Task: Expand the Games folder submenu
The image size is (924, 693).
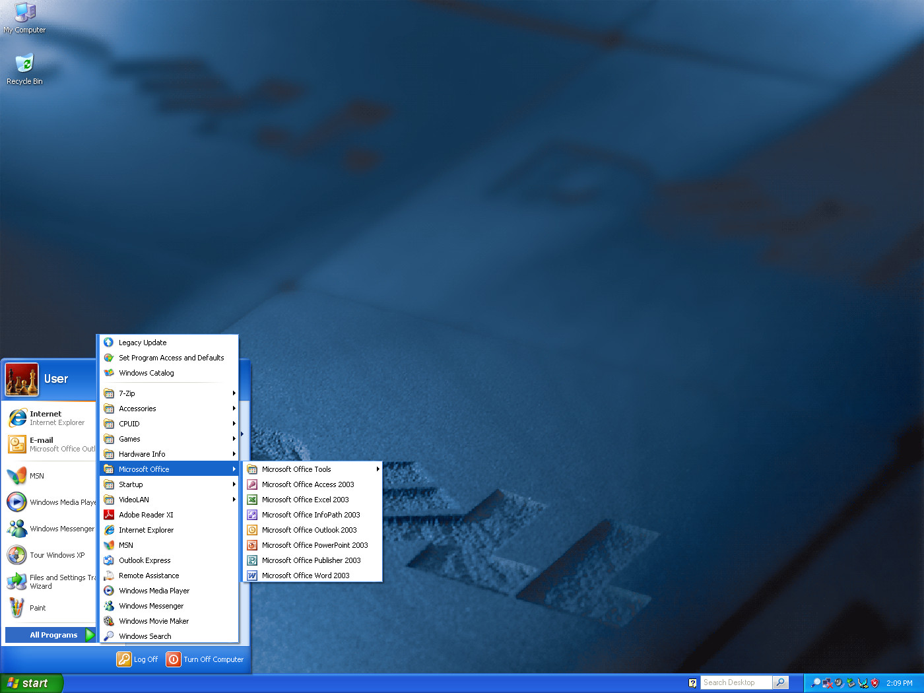Action: pos(169,439)
